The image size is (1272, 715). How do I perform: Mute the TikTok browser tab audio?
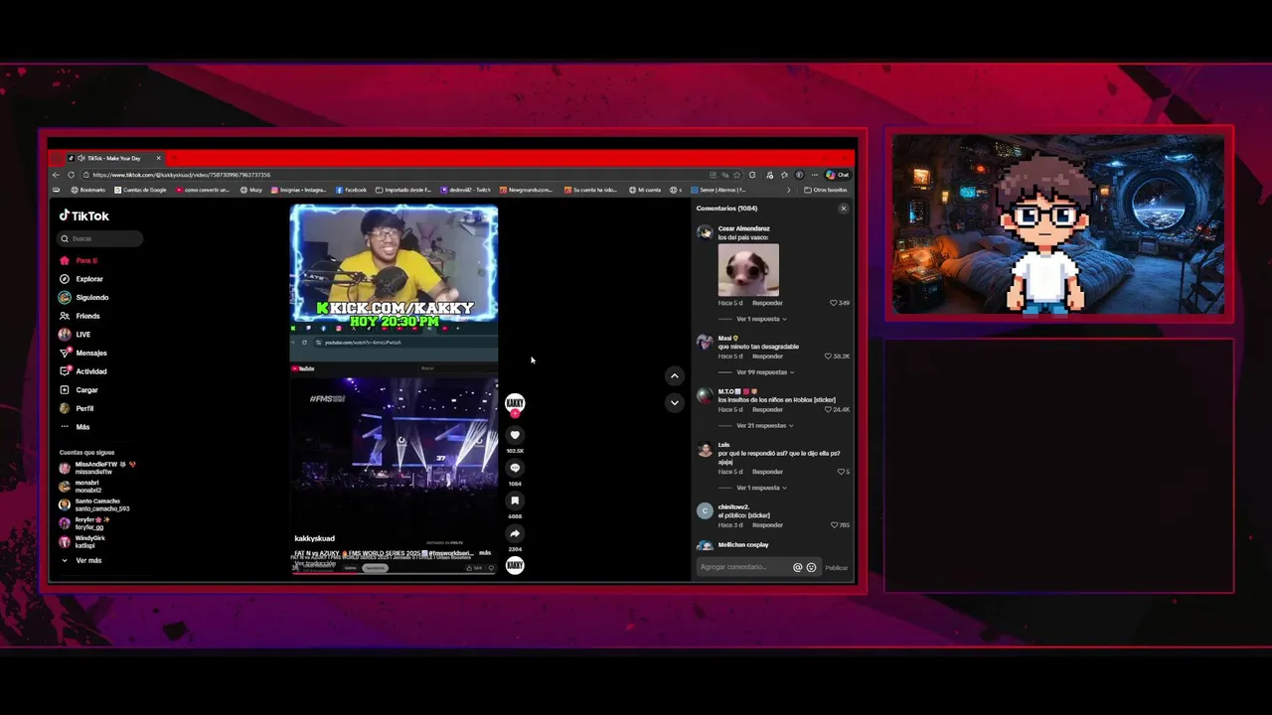80,158
